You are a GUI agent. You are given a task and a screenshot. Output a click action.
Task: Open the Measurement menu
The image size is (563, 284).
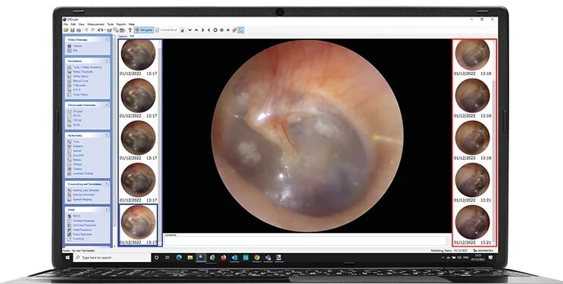coord(96,24)
